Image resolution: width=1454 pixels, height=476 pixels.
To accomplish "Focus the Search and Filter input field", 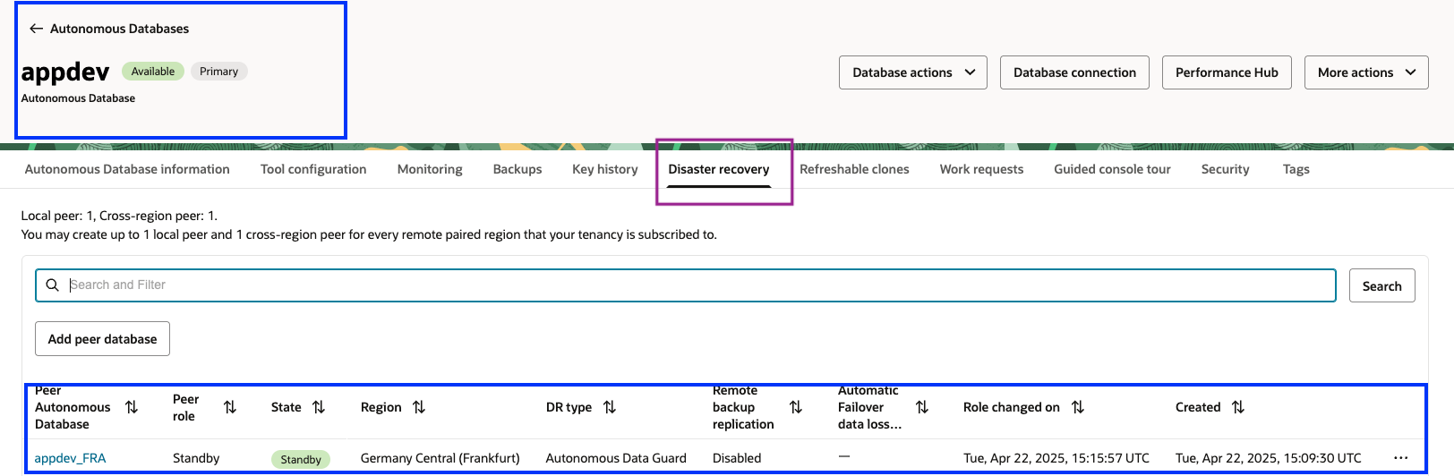I will [686, 285].
